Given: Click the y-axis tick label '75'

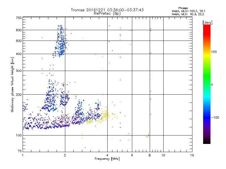Looking at the screenshot, I should point(20,151).
